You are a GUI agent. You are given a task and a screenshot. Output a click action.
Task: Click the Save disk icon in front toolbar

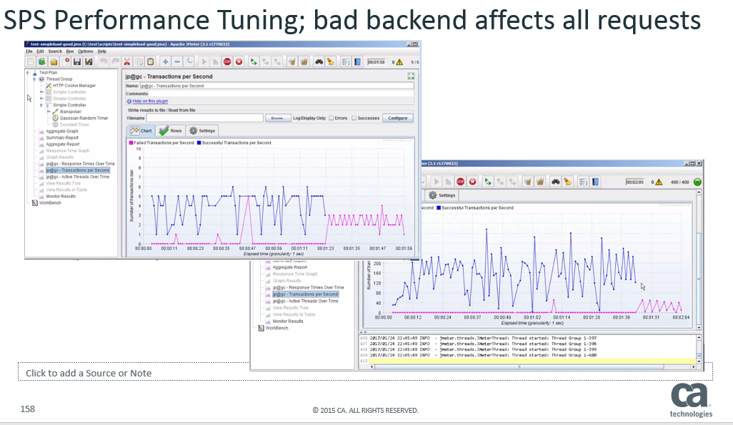tap(77, 62)
